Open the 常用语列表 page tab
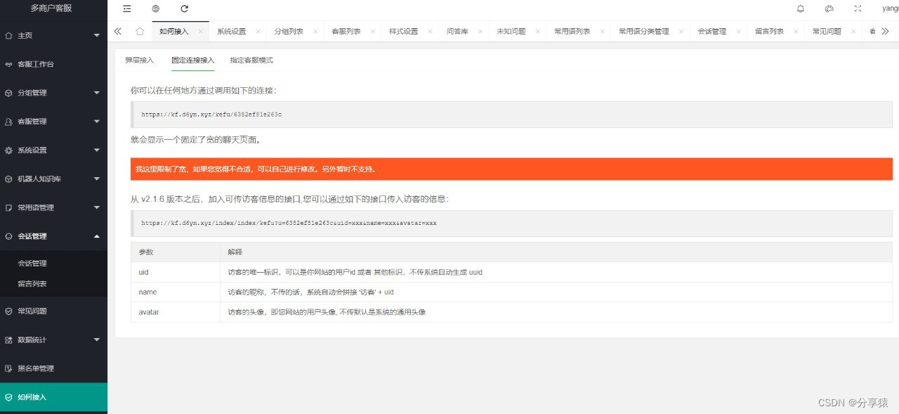Screen dimensions: 899x414 tap(572, 32)
